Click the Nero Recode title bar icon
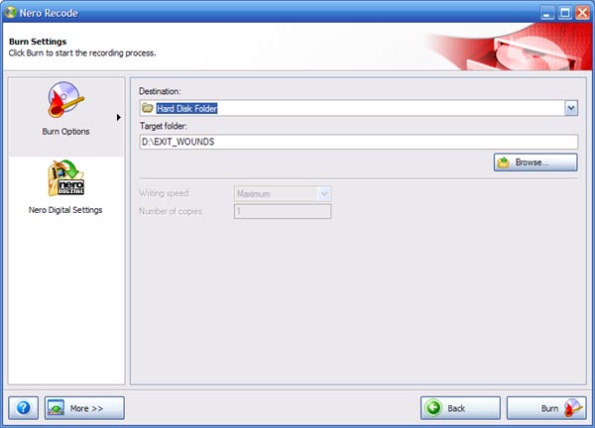Viewport: 595px width, 428px height. click(x=10, y=13)
